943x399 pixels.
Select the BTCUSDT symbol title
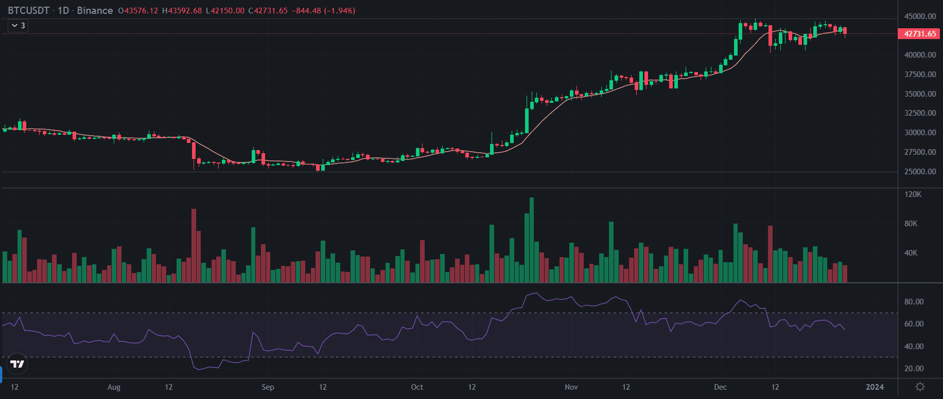click(28, 10)
